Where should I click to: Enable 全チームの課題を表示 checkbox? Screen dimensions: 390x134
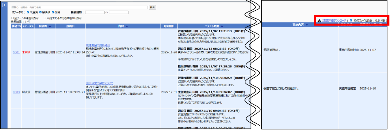click(12, 18)
